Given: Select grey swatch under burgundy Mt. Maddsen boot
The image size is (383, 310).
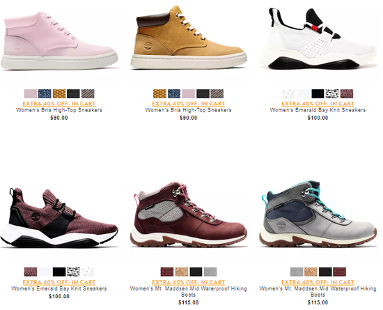Looking at the screenshot, I should 210,272.
